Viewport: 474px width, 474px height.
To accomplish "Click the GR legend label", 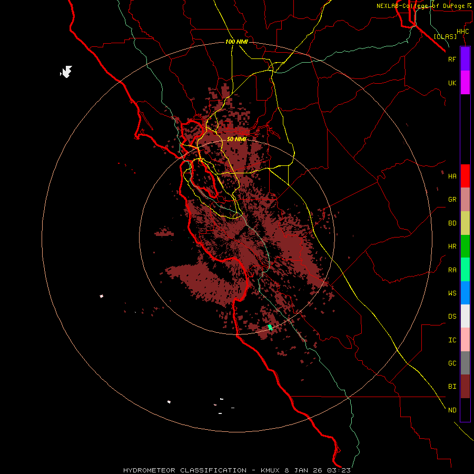I will point(452,200).
